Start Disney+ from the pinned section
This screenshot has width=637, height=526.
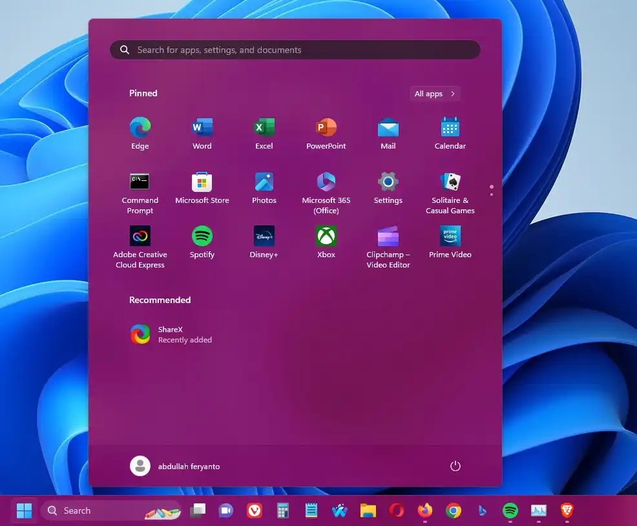(264, 237)
